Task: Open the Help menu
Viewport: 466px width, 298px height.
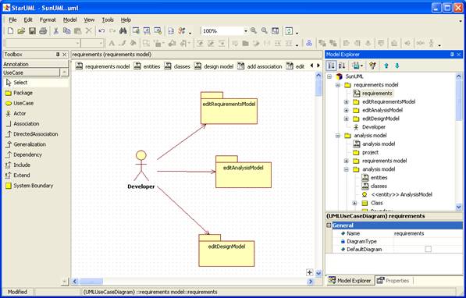Action: (x=126, y=20)
